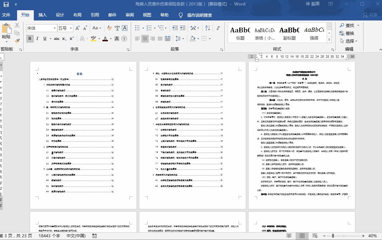Increase font size with grow button
Viewport: 382px width, 240px height.
[77, 28]
